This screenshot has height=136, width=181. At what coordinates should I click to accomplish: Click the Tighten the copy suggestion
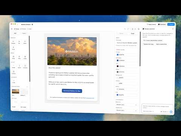[149, 44]
